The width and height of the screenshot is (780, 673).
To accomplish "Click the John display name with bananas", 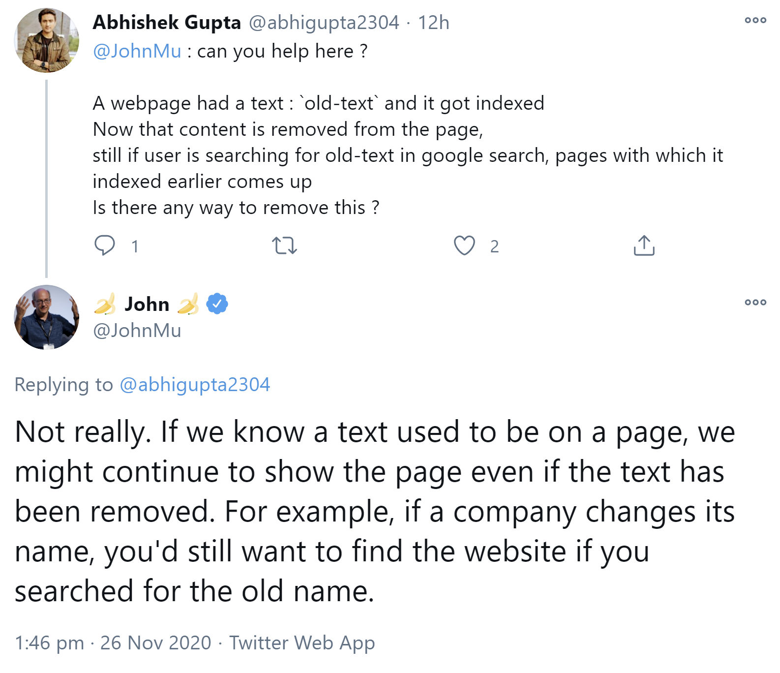I will pos(147,304).
